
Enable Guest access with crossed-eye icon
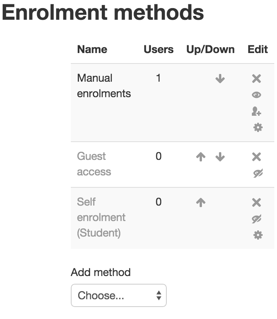(258, 173)
